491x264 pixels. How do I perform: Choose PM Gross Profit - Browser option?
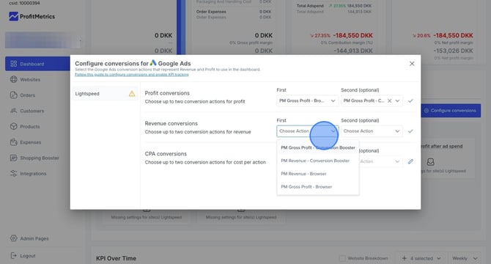point(318,187)
